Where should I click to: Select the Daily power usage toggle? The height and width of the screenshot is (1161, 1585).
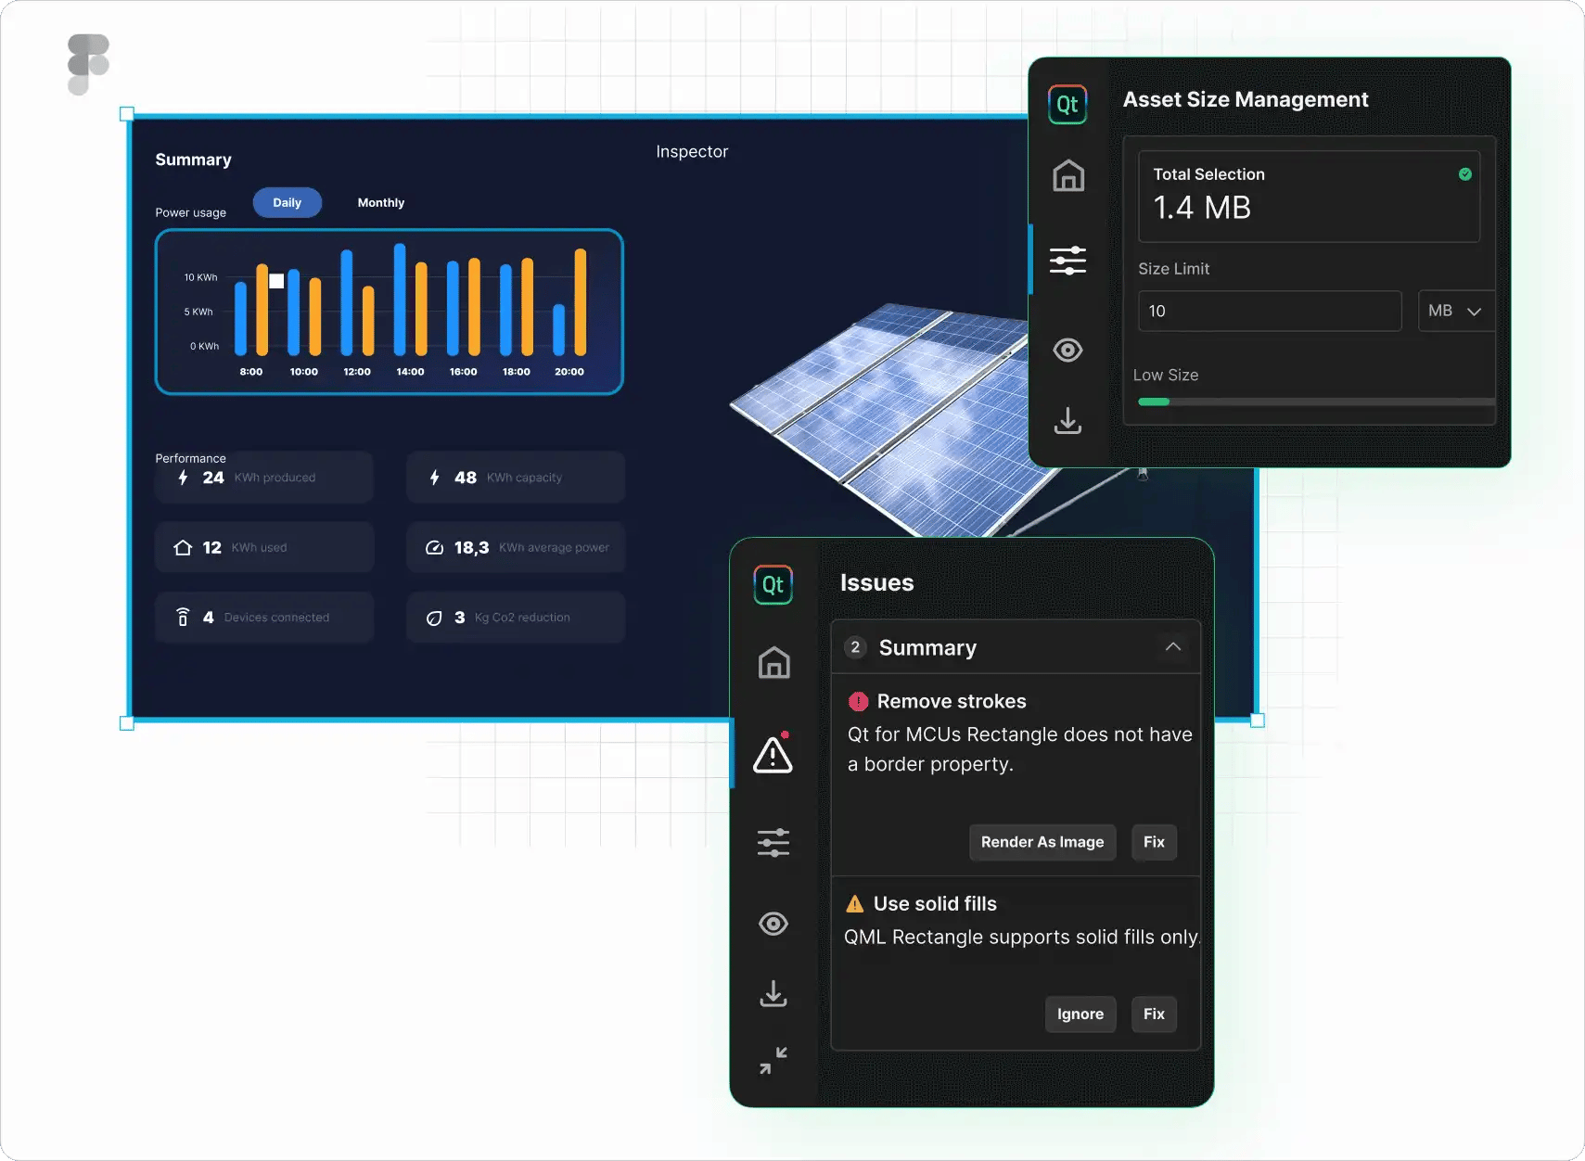[288, 202]
